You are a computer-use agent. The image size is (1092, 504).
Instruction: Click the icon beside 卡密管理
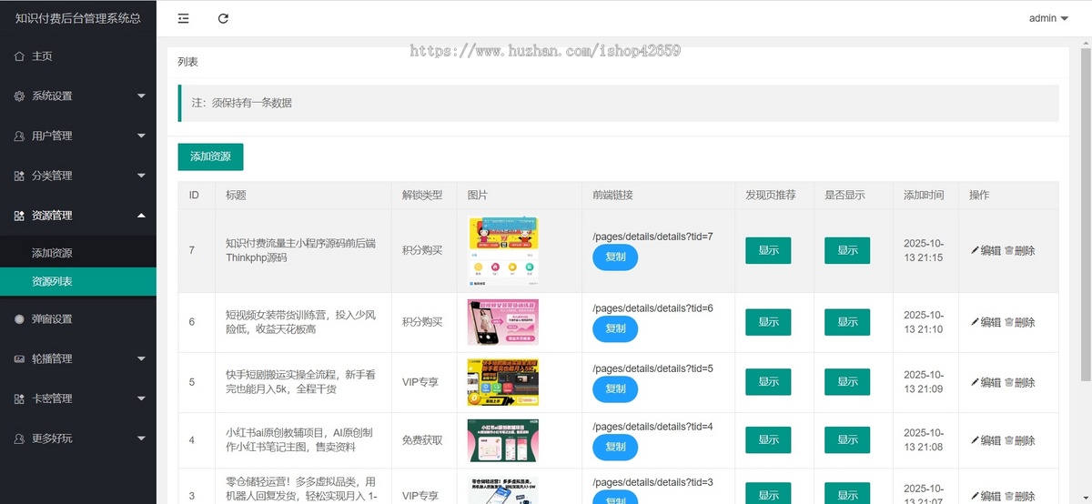click(20, 398)
